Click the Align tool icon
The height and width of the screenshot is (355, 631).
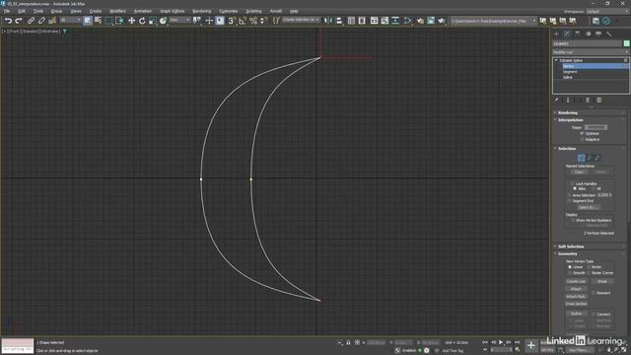click(338, 21)
